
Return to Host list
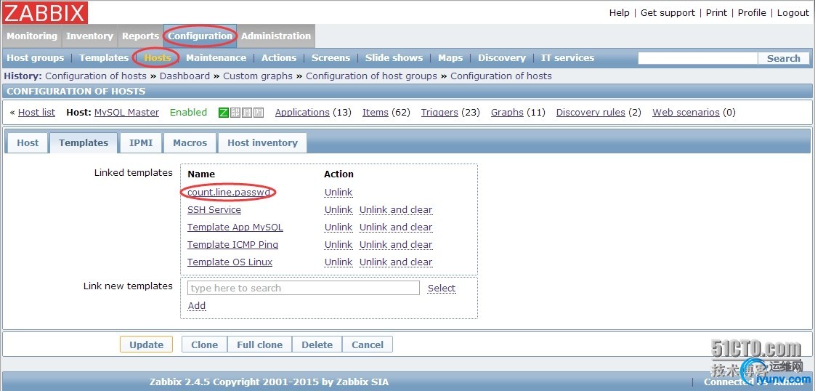click(x=36, y=113)
